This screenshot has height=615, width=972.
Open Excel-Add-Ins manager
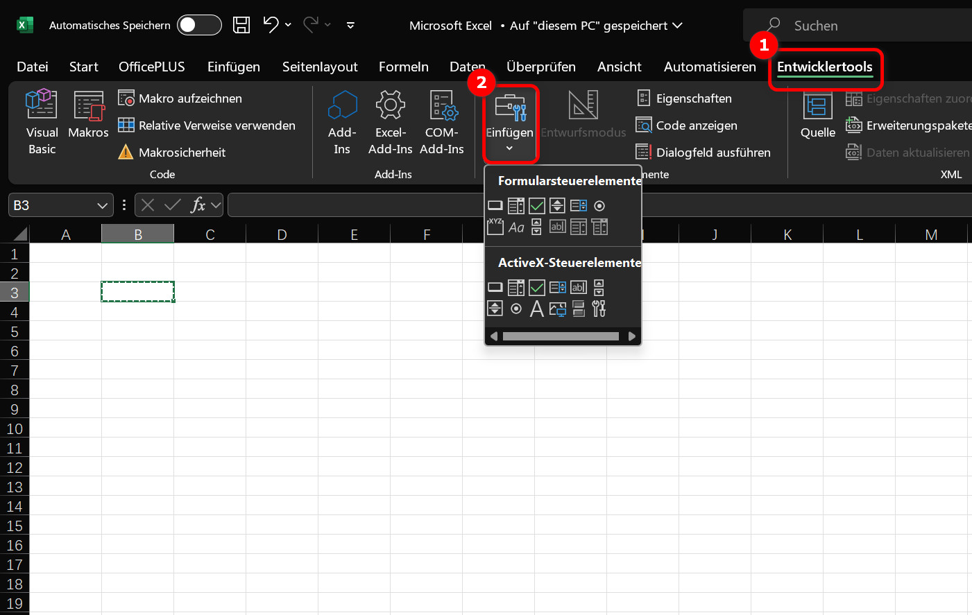(390, 122)
